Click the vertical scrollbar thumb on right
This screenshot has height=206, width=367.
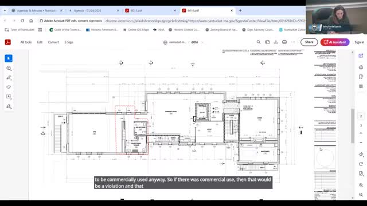353,126
